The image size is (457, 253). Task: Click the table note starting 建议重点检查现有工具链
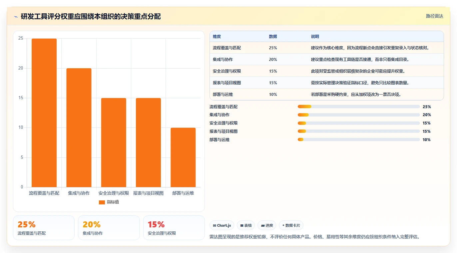click(360, 60)
